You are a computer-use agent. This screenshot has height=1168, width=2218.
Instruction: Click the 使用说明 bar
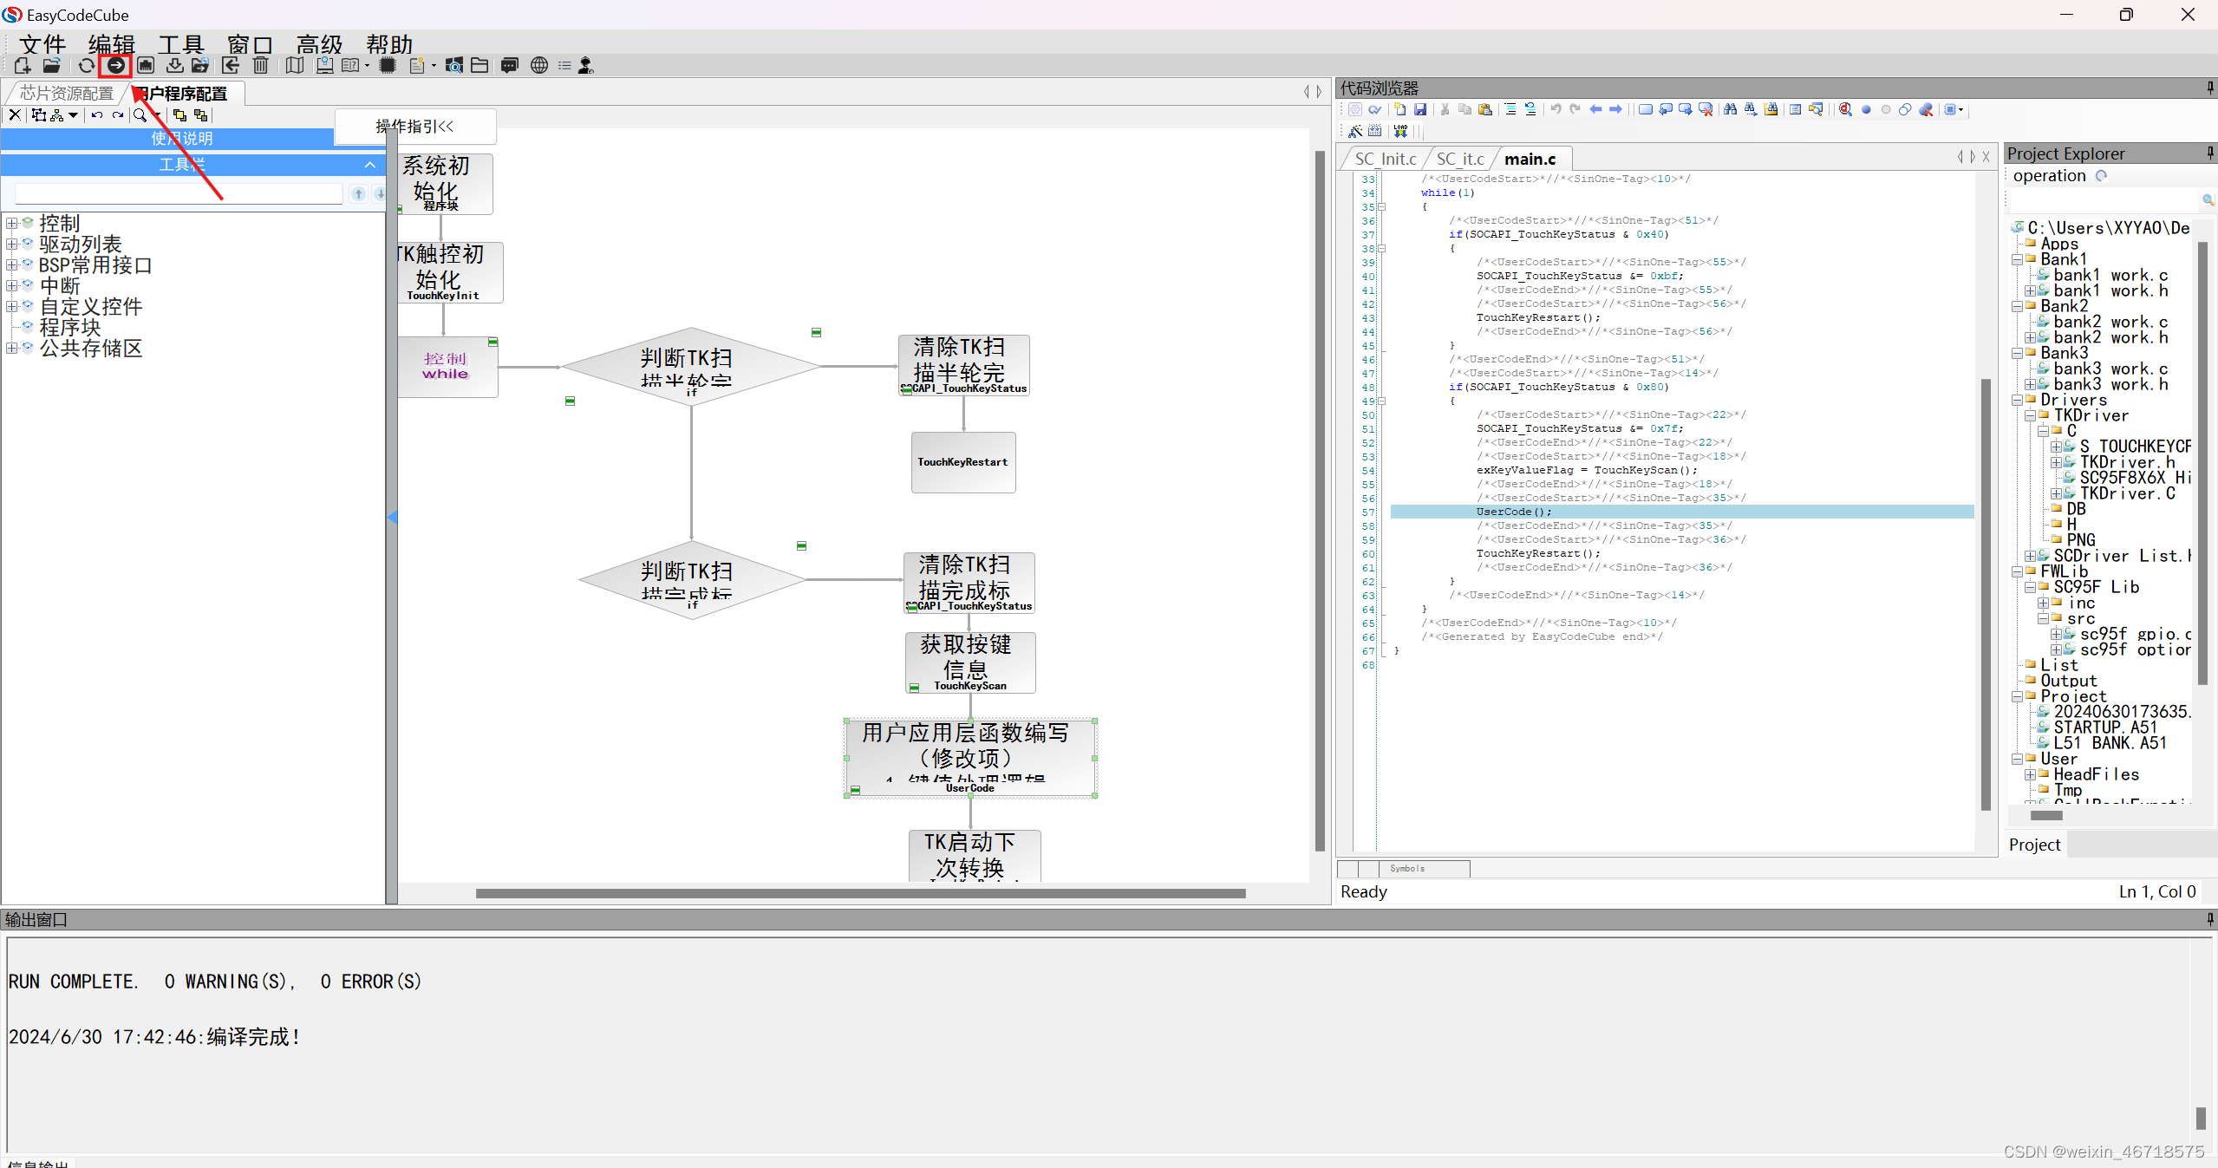[x=182, y=139]
